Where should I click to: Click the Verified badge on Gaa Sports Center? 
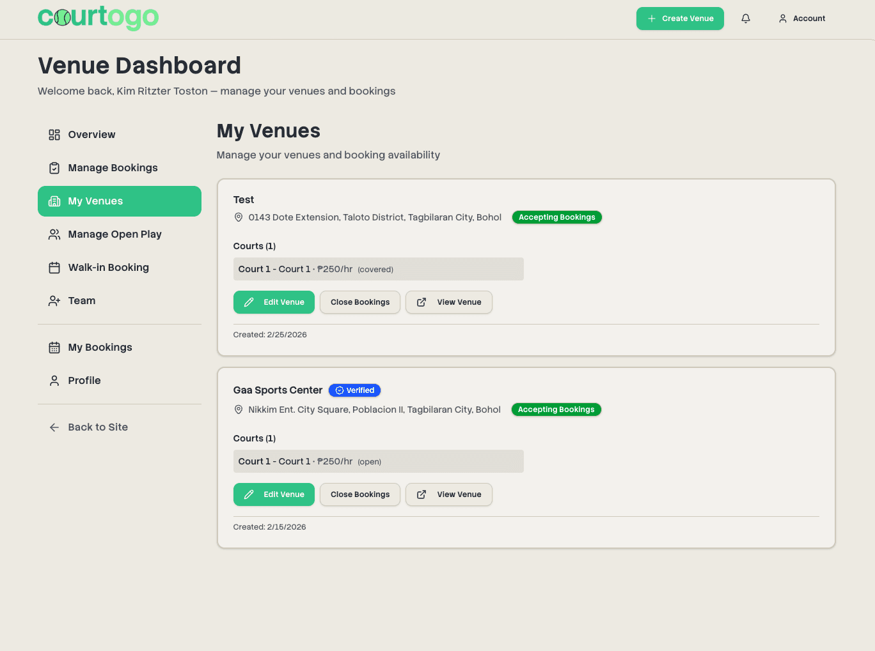[354, 390]
